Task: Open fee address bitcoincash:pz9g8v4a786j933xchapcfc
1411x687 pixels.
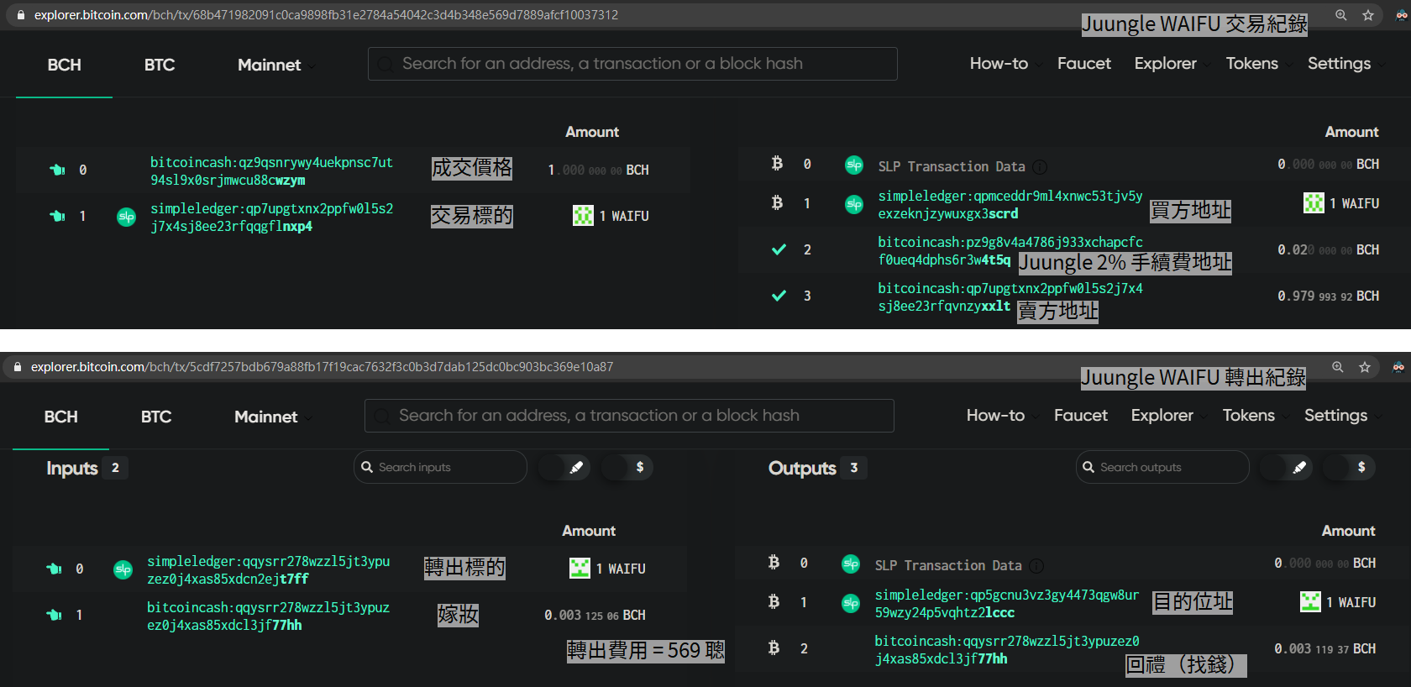Action: pos(1010,251)
